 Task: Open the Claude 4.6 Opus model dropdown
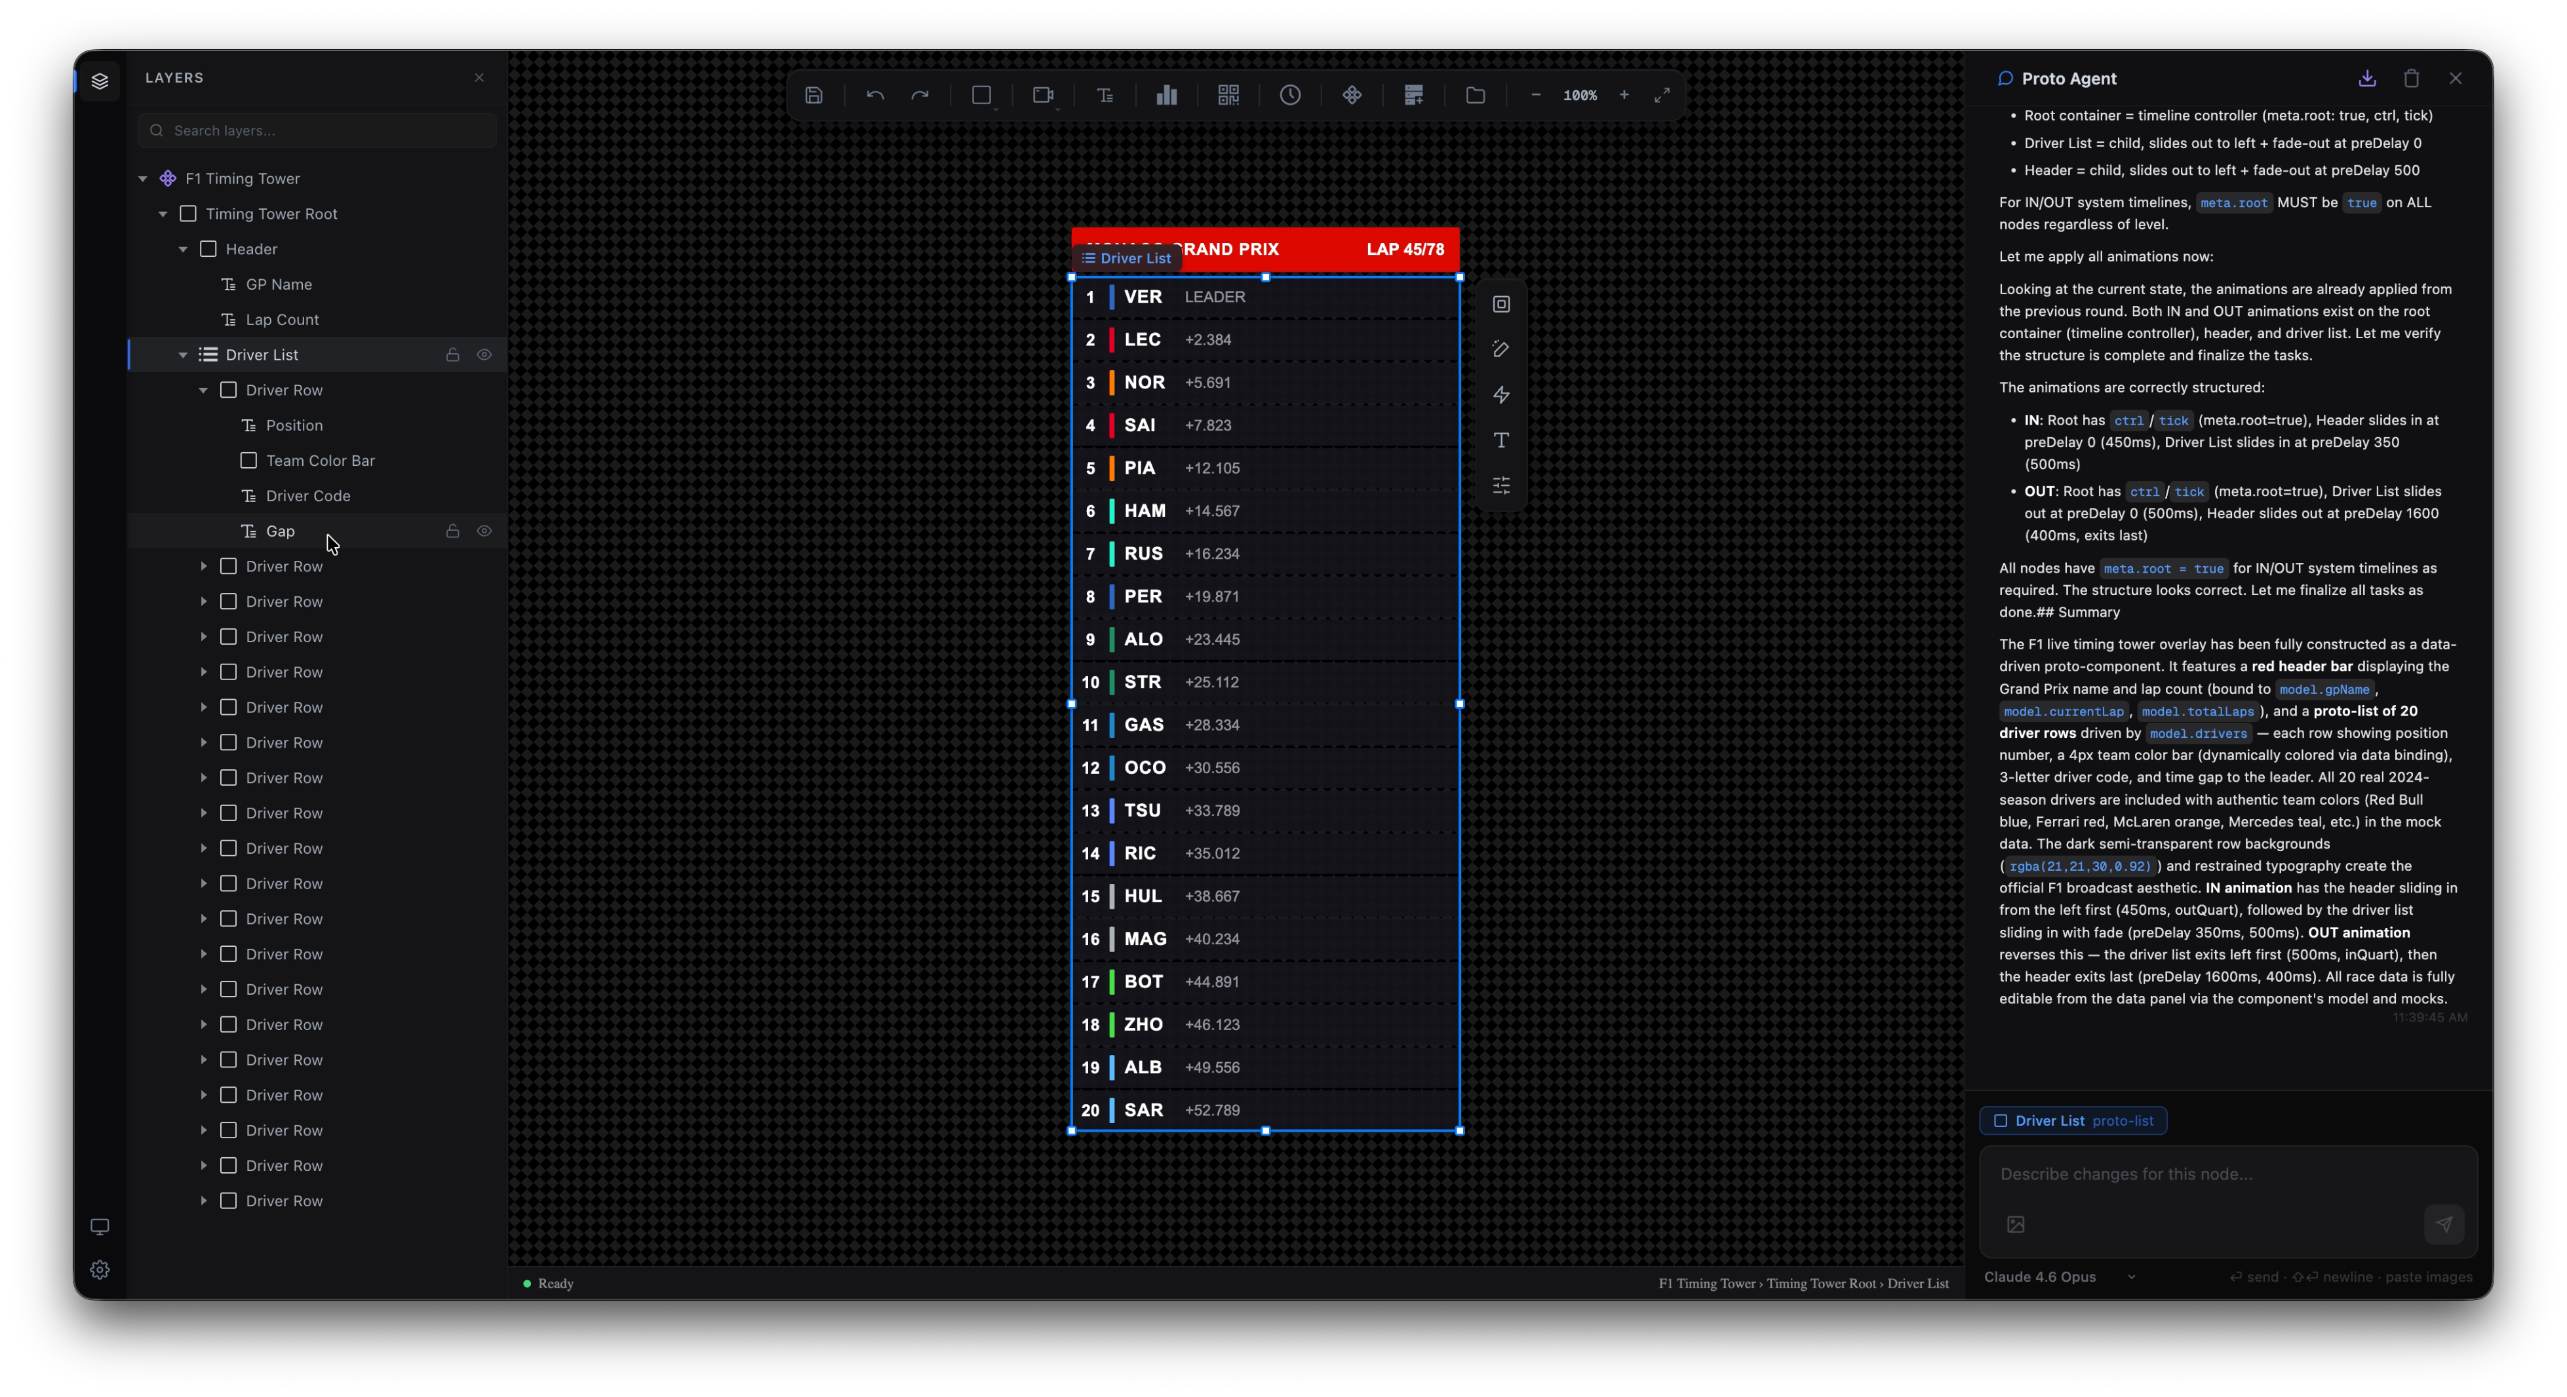(2060, 1276)
